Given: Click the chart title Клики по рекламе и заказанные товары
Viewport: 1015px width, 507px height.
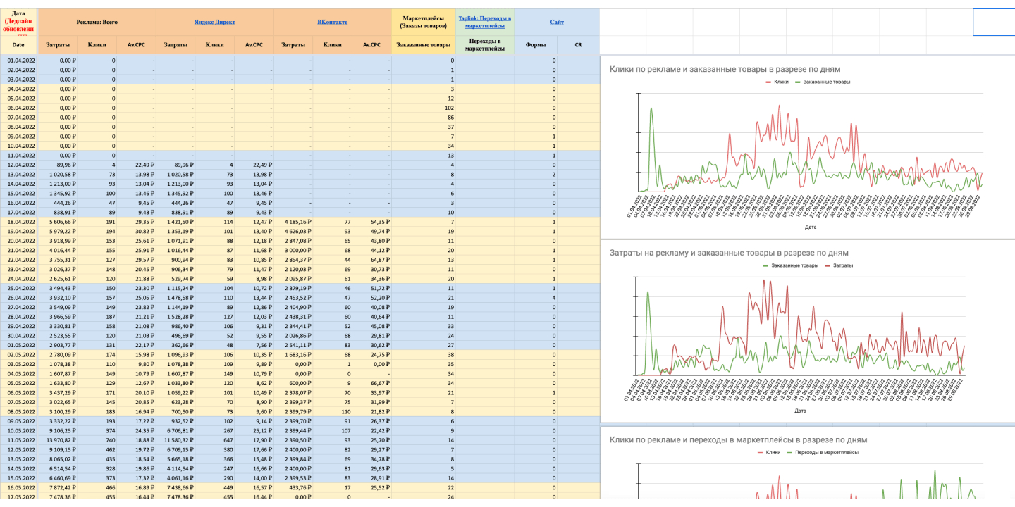Looking at the screenshot, I should coord(725,69).
